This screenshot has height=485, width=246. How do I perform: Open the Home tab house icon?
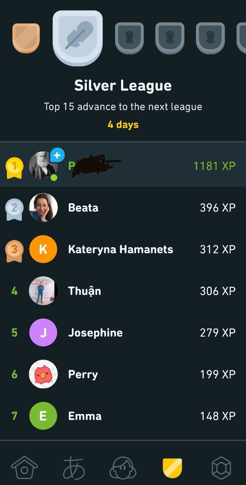click(x=24, y=467)
